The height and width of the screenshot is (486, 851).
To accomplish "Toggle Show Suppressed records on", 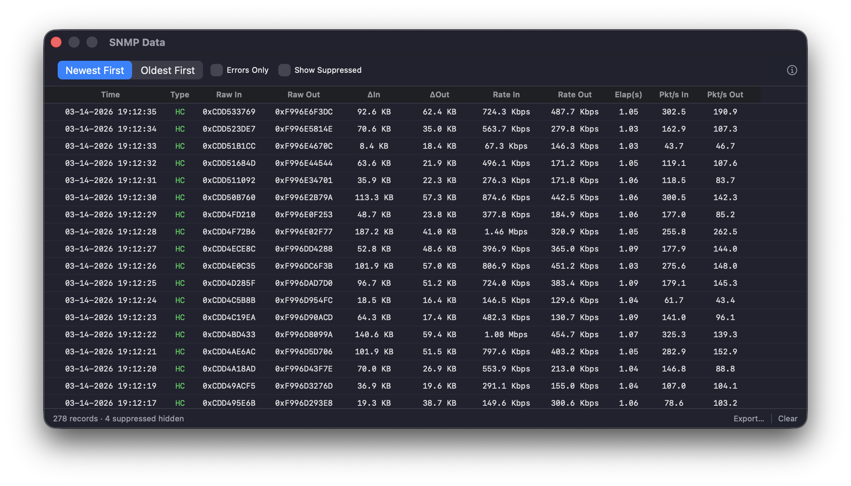I will tap(284, 70).
